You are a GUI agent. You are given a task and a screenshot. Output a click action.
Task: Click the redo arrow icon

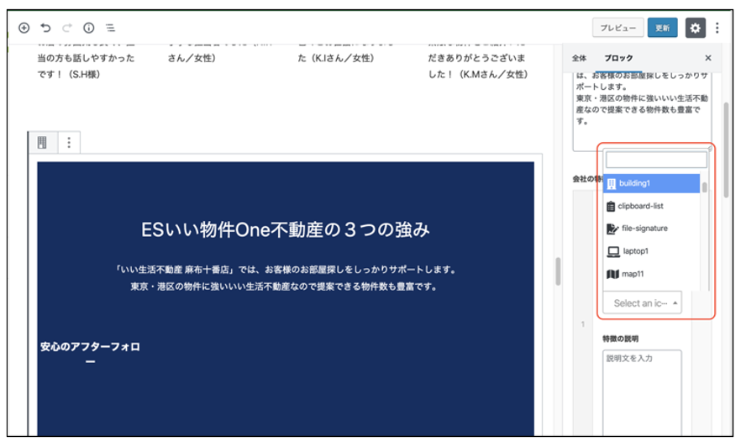pos(66,28)
